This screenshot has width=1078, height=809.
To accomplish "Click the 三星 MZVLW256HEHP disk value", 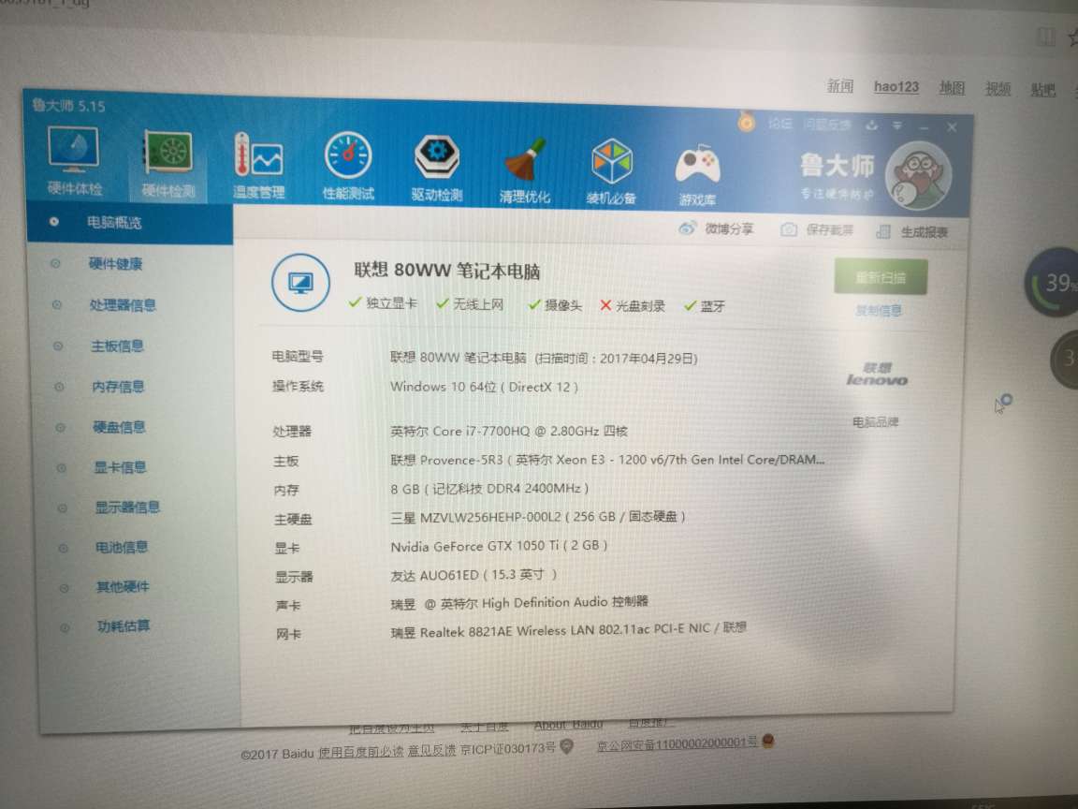I will 538,517.
